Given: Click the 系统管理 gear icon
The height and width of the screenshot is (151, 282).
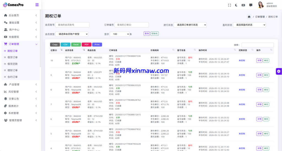Looking at the screenshot, I should [x=6, y=113].
